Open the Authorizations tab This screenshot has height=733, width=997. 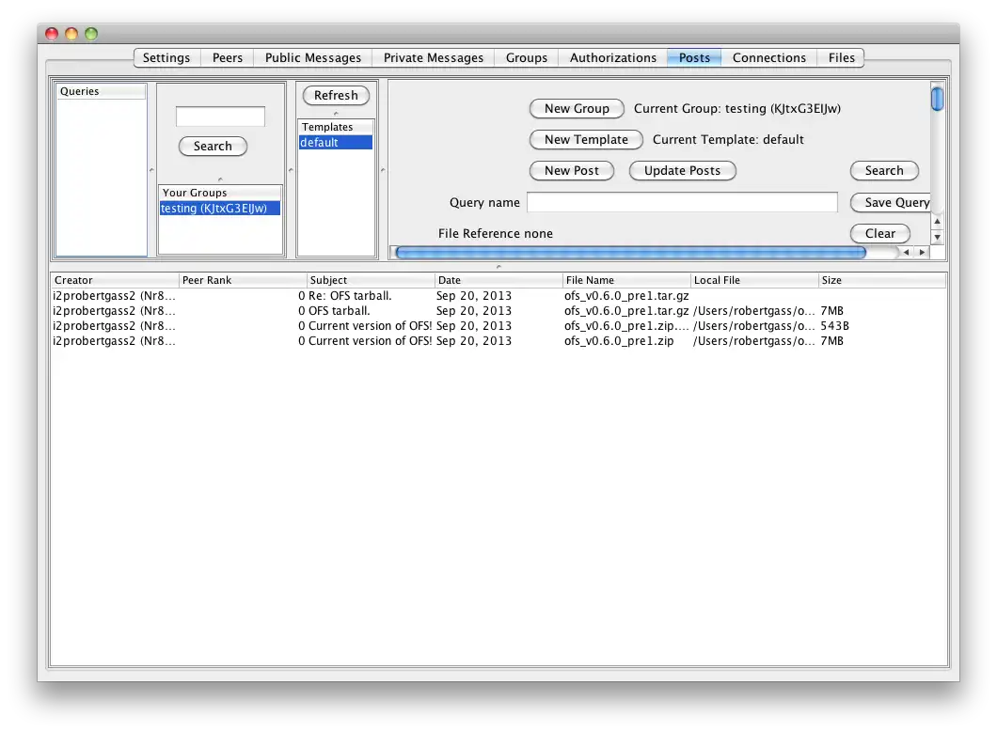(x=613, y=58)
